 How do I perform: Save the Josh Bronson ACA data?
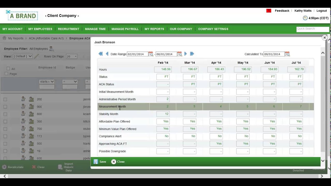(x=100, y=162)
